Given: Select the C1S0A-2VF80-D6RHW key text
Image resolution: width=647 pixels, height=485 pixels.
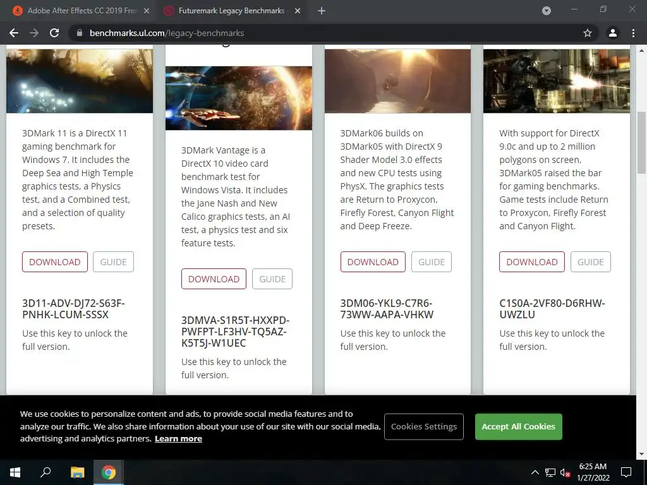Looking at the screenshot, I should [x=552, y=309].
